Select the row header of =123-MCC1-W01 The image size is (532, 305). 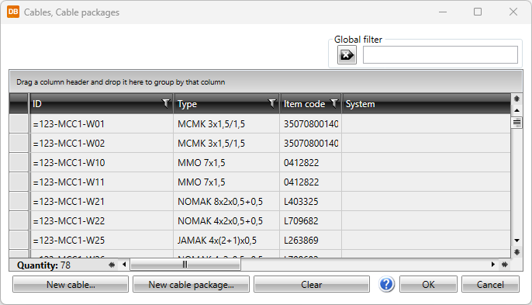19,123
